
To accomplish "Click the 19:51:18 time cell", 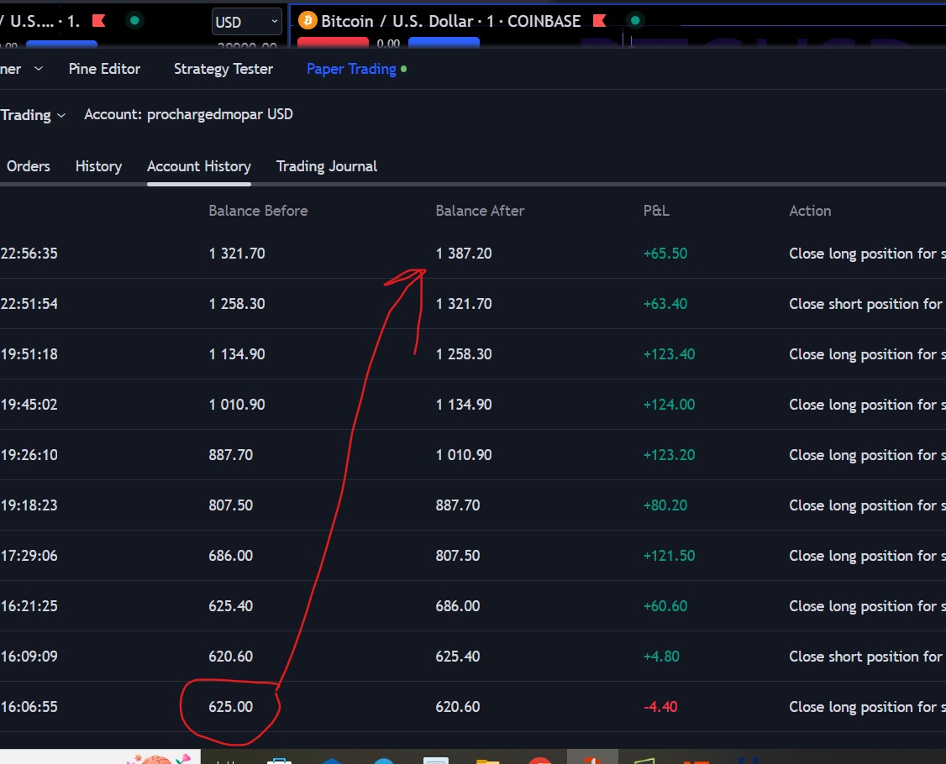I will 29,354.
